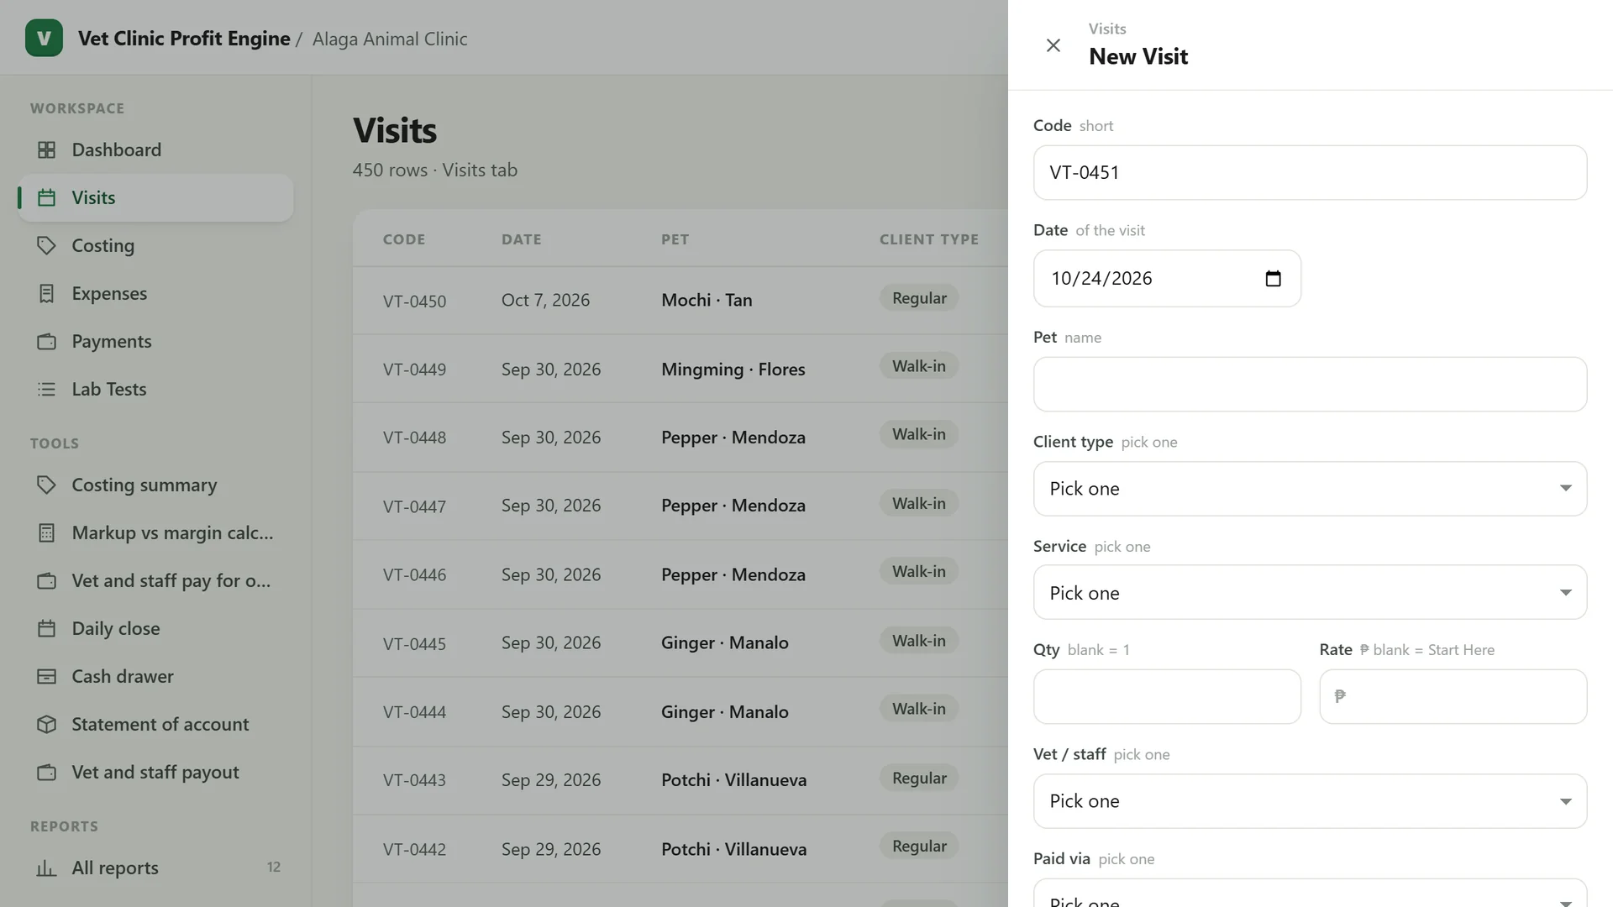Screen dimensions: 1613x907
Task: Click the CLIENT TYPE column header
Action: 929,239
